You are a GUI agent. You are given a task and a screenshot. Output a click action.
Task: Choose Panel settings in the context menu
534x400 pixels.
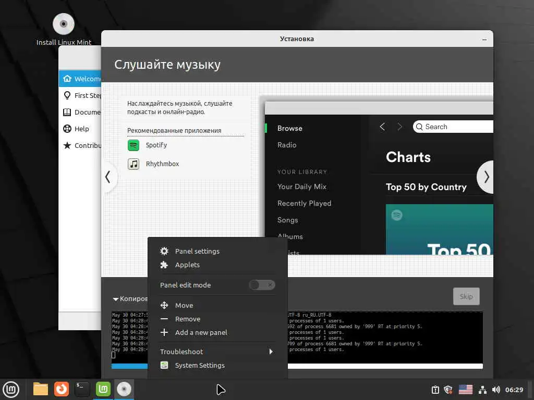point(217,251)
